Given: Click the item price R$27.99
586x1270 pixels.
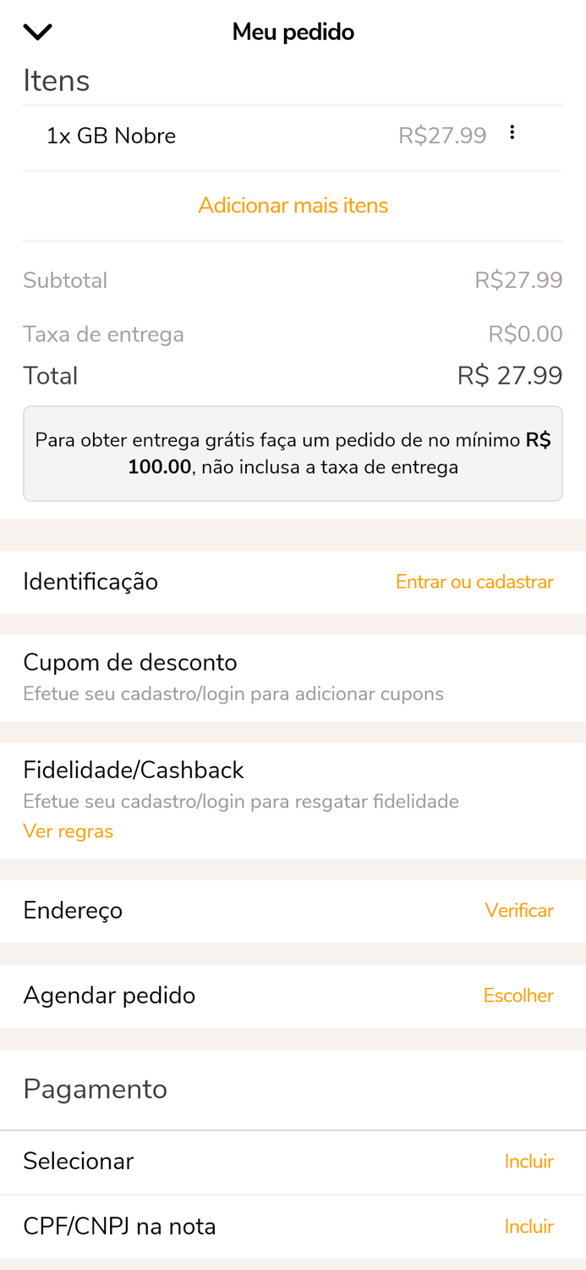Looking at the screenshot, I should click(442, 135).
